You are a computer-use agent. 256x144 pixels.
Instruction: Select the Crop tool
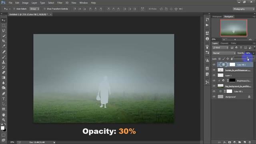point(4,41)
